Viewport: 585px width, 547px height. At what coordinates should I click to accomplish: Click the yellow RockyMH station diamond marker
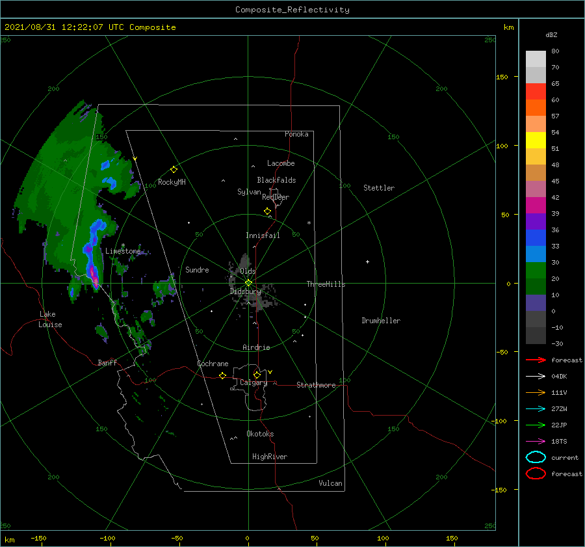(x=174, y=170)
